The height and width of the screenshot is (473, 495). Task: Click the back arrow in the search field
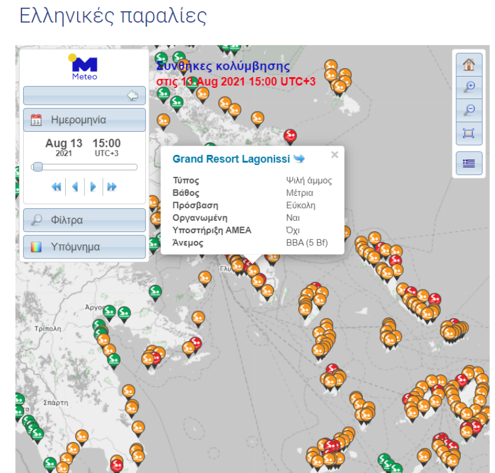tap(133, 95)
